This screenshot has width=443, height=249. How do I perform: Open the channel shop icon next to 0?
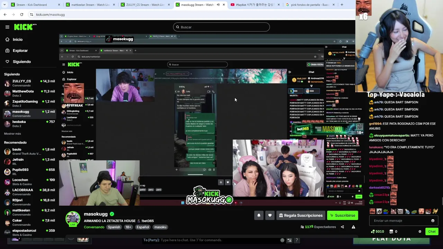click(x=391, y=232)
